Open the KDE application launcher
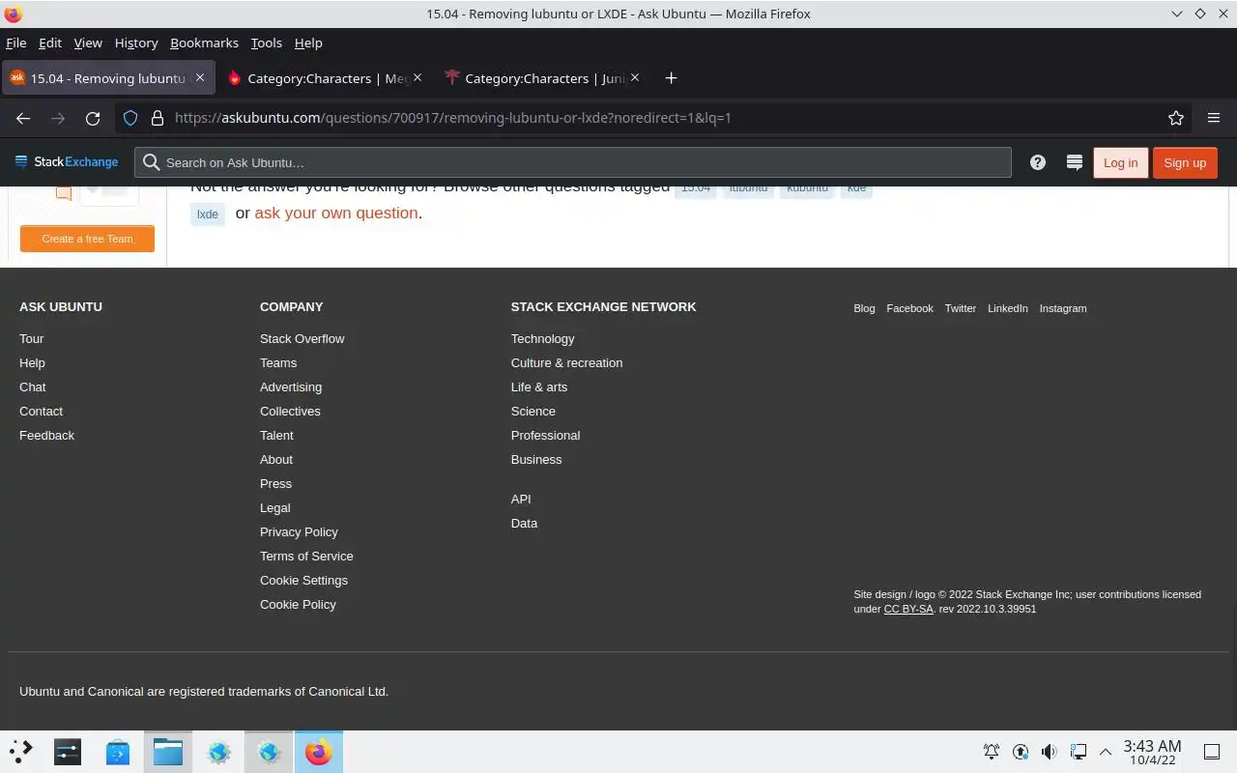This screenshot has width=1237, height=773. 21,752
